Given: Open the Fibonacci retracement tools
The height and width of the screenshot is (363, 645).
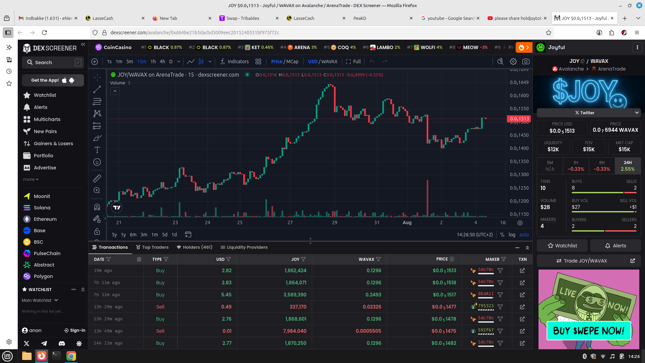Looking at the screenshot, I should [97, 102].
